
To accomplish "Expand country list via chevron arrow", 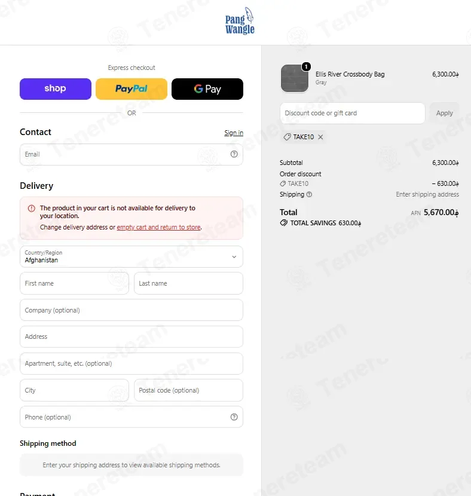I will 234,257.
